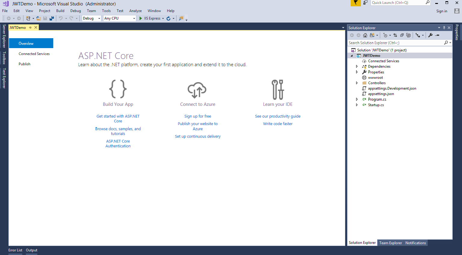462x255 pixels.
Task: Open a New Project using the toolbar icon
Action: click(29, 18)
